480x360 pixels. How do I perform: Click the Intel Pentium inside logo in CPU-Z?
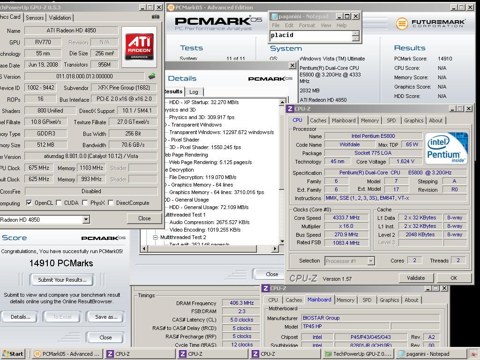pos(446,148)
